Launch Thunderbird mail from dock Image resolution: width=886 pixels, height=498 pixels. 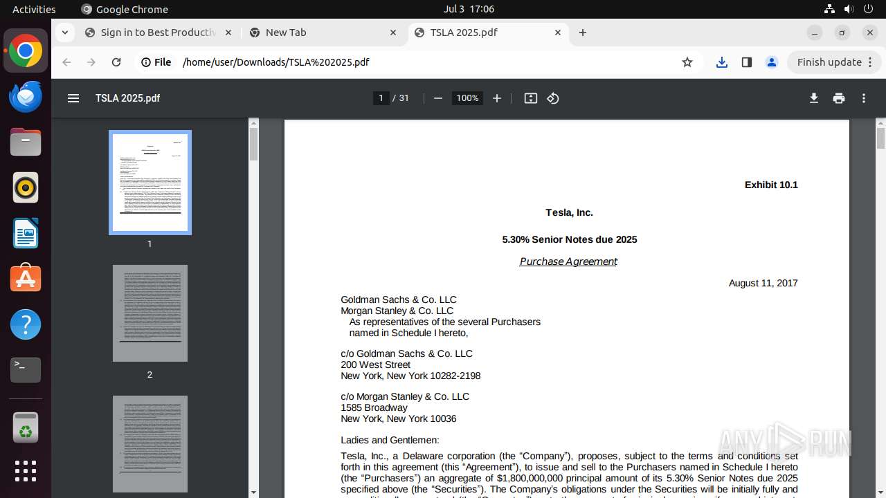tap(26, 96)
